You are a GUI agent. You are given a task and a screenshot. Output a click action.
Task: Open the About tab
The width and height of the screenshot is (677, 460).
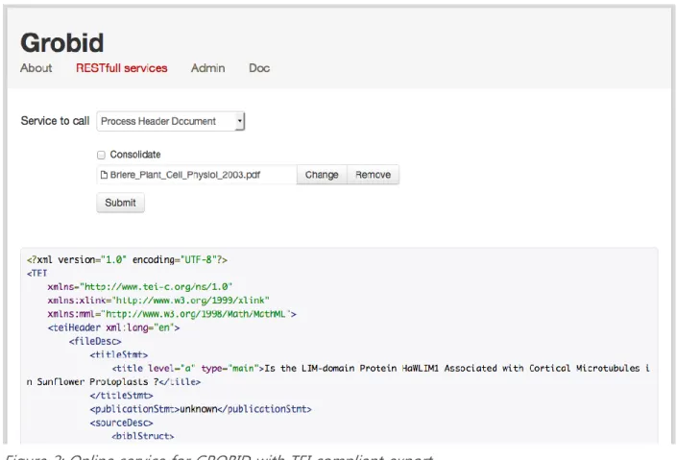(36, 68)
